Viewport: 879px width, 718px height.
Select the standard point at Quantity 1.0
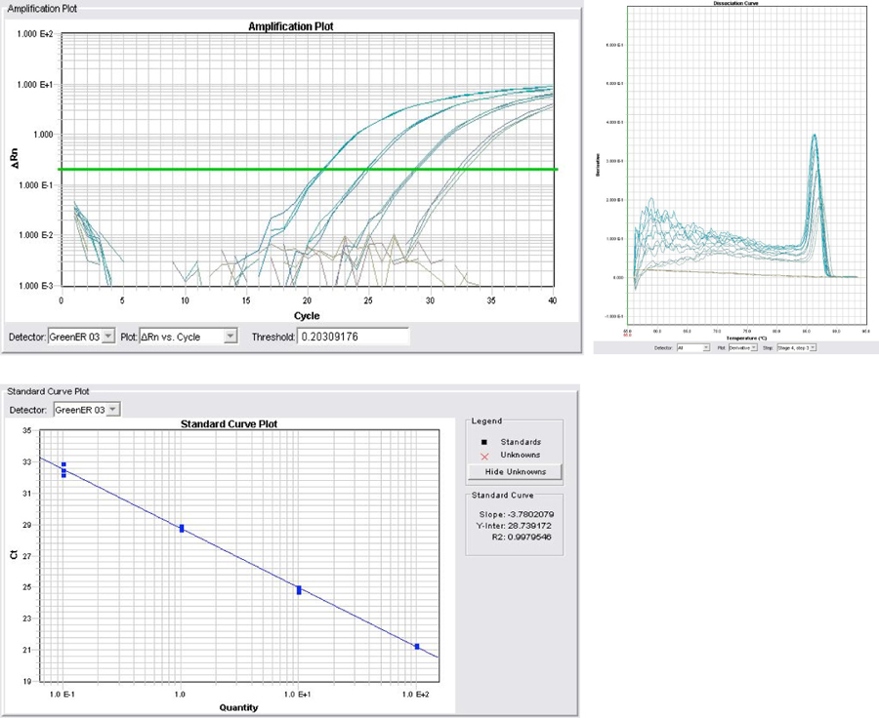183,529
